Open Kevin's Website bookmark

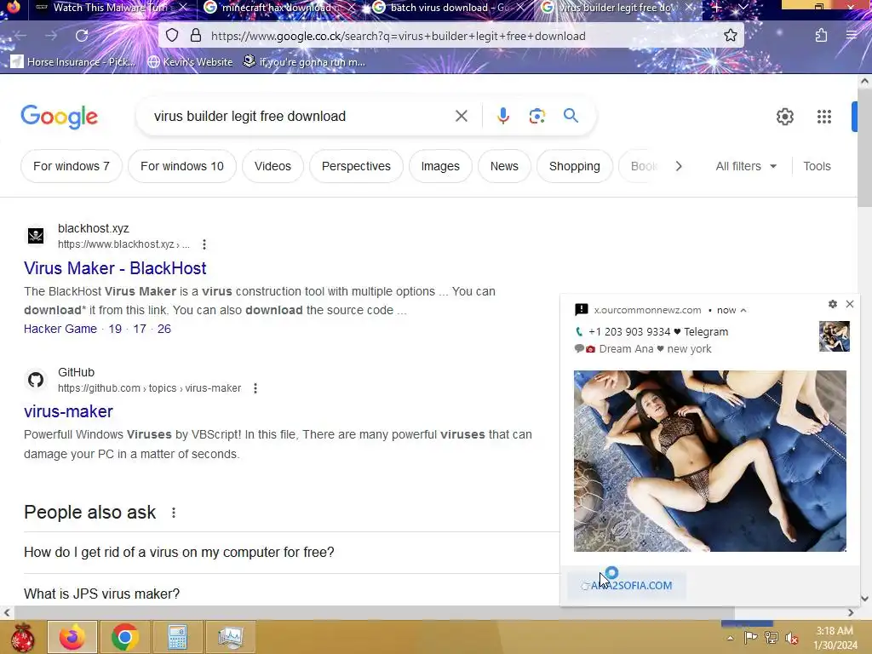coord(190,61)
